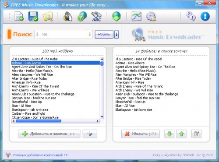Click the Удалить delete button
The width and height of the screenshot is (219, 162).
pyautogui.click(x=141, y=134)
